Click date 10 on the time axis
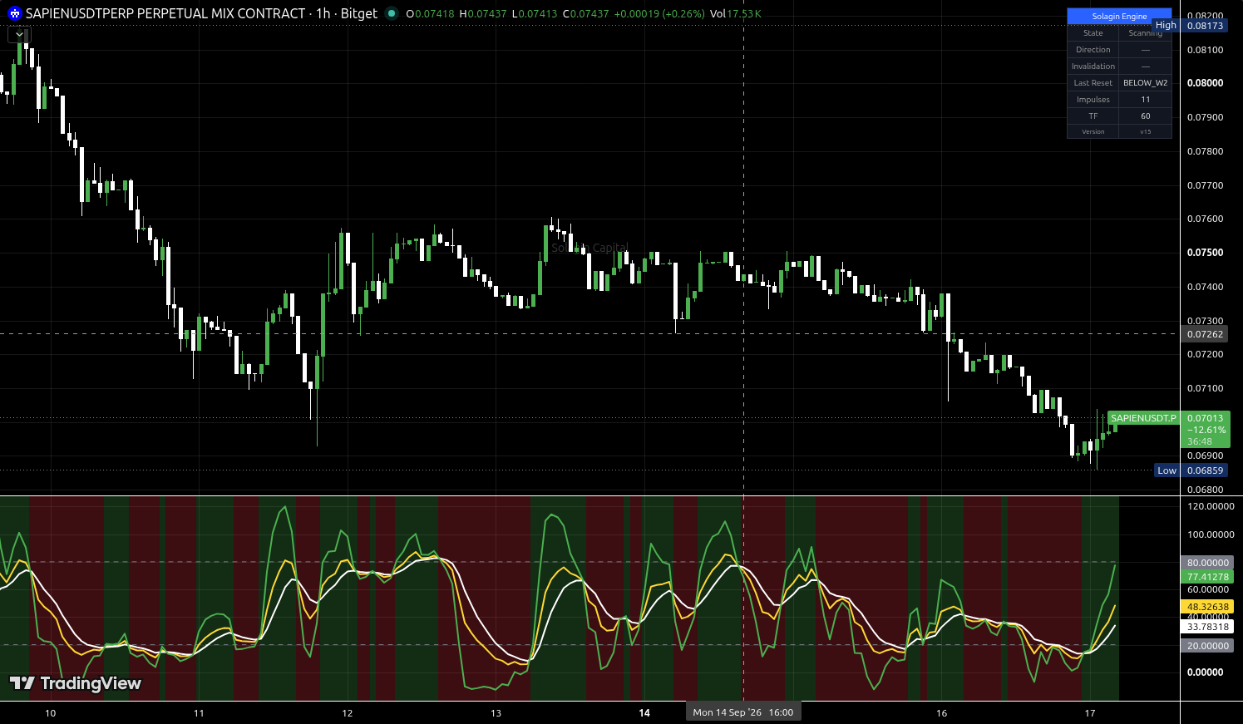Viewport: 1243px width, 724px height. (51, 713)
